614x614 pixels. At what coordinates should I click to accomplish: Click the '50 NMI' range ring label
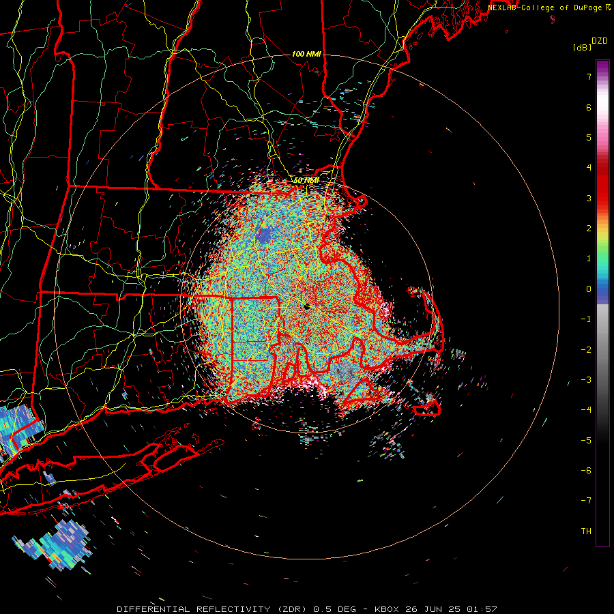(306, 181)
